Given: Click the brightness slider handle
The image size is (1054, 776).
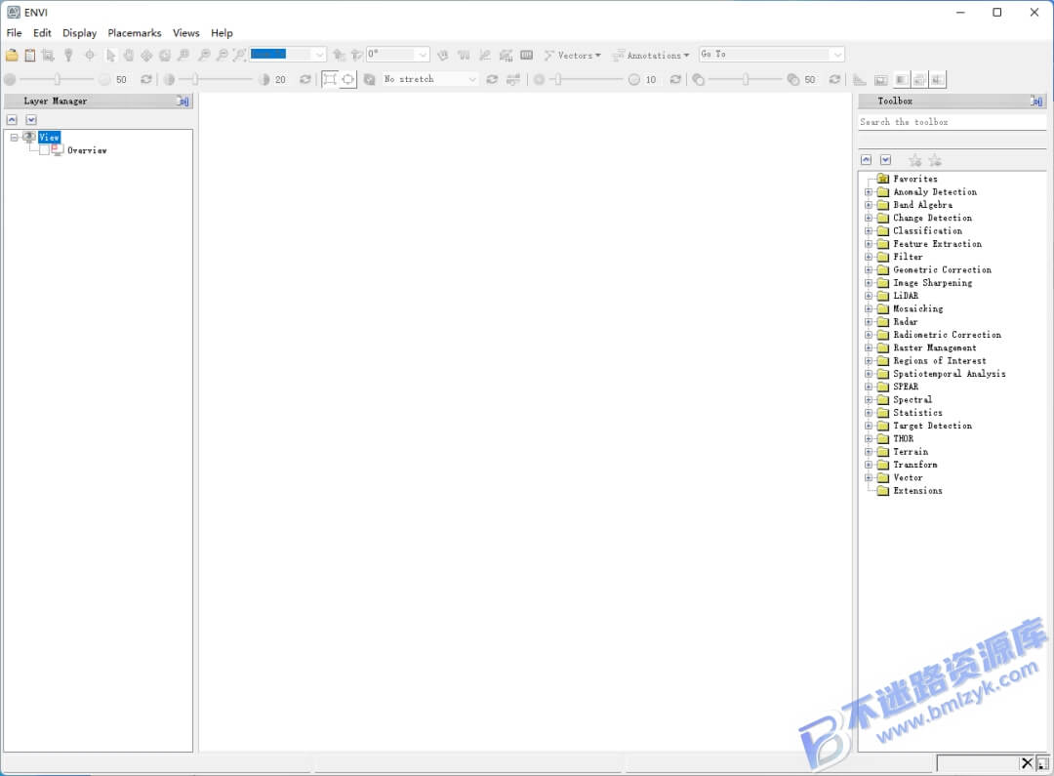Looking at the screenshot, I should tap(58, 79).
